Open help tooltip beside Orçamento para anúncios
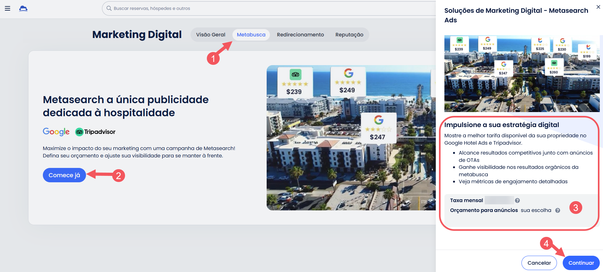 558,210
